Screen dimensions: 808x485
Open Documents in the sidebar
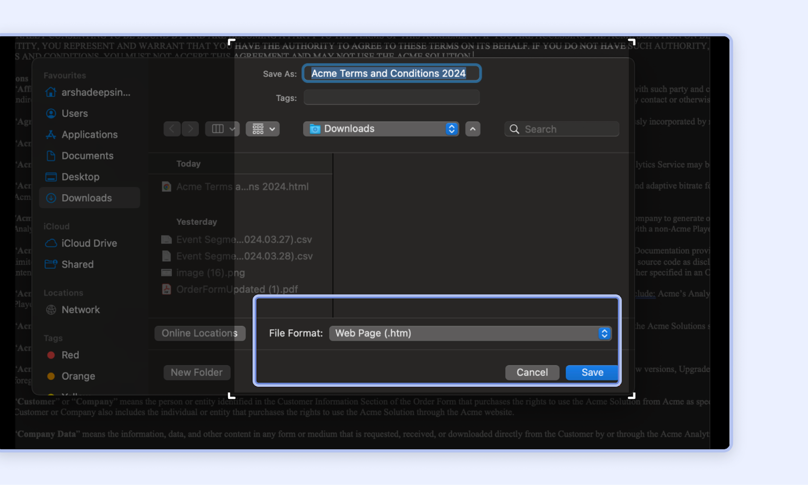89,156
